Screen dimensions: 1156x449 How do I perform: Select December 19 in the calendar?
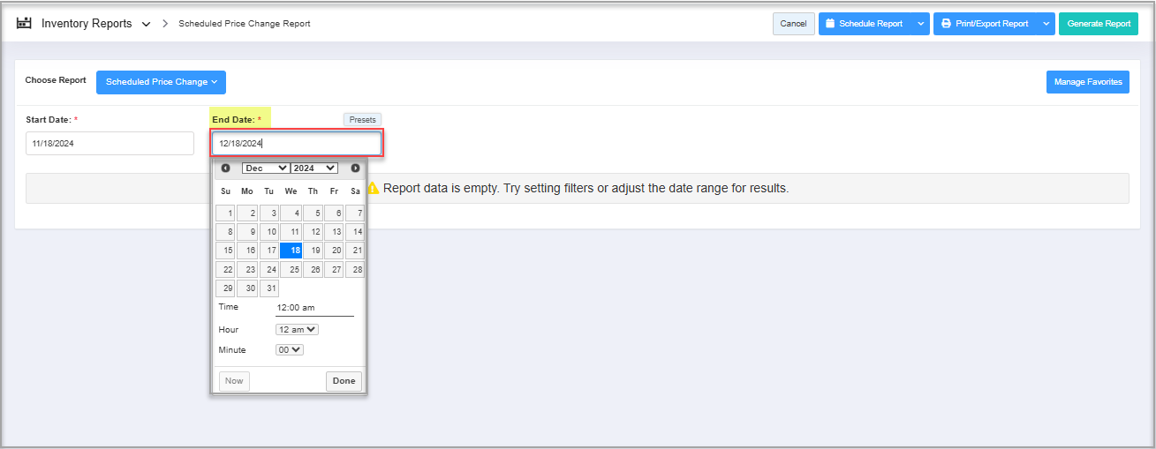(x=313, y=251)
